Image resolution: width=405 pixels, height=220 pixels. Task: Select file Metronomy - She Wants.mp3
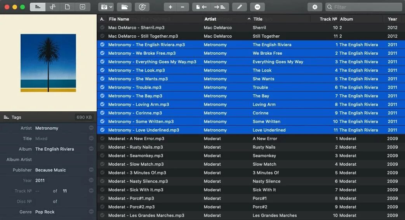(138, 79)
